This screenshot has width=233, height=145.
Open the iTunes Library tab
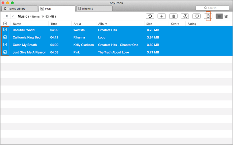point(20,9)
